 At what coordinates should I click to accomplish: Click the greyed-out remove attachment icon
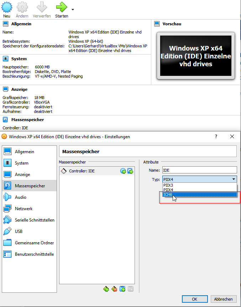point(131,289)
